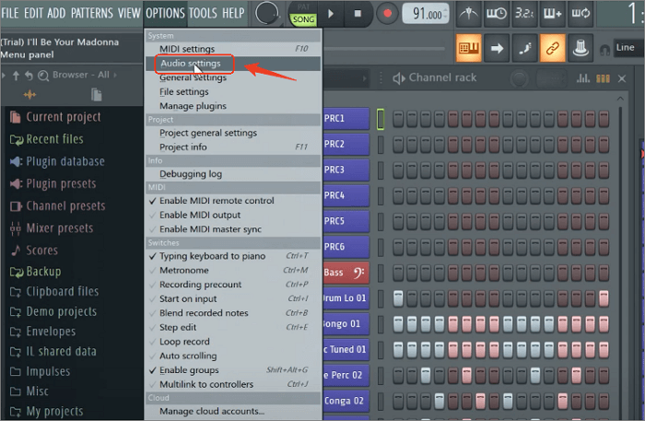Open the EDIT menu
645x421 pixels.
pos(33,13)
